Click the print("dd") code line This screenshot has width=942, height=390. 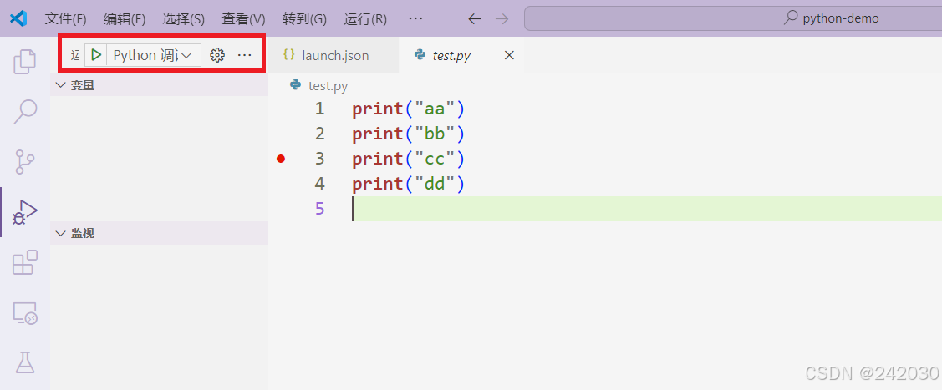point(409,184)
